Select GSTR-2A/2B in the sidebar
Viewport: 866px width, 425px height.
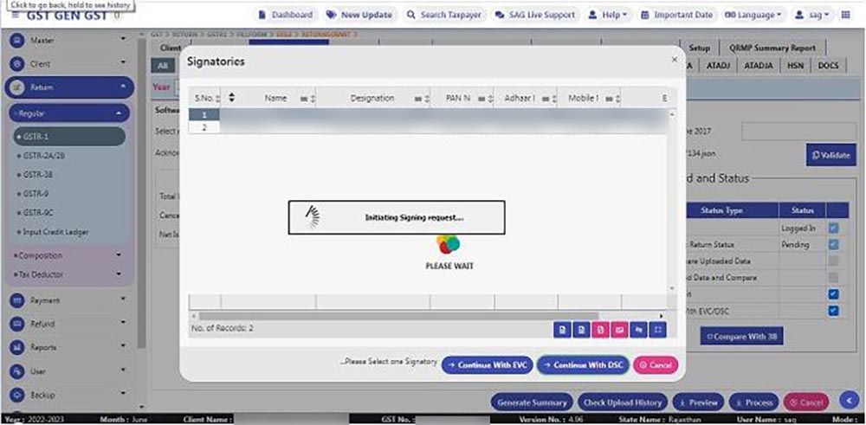(40, 155)
